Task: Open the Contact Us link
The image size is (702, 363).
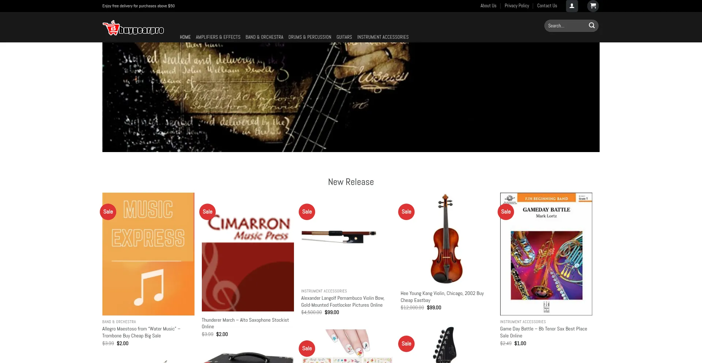Action: click(547, 6)
